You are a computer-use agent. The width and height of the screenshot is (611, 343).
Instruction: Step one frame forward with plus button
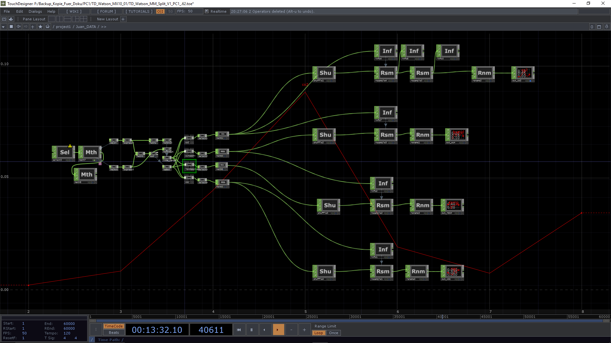pos(304,330)
